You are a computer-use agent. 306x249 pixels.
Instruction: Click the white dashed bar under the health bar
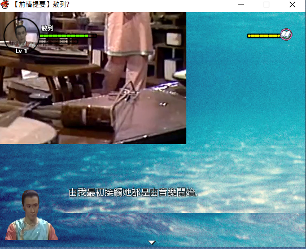(58, 42)
